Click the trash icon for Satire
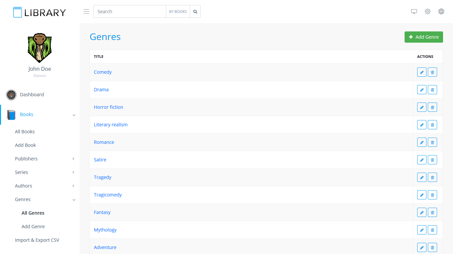Image resolution: width=453 pixels, height=254 pixels. (x=432, y=160)
